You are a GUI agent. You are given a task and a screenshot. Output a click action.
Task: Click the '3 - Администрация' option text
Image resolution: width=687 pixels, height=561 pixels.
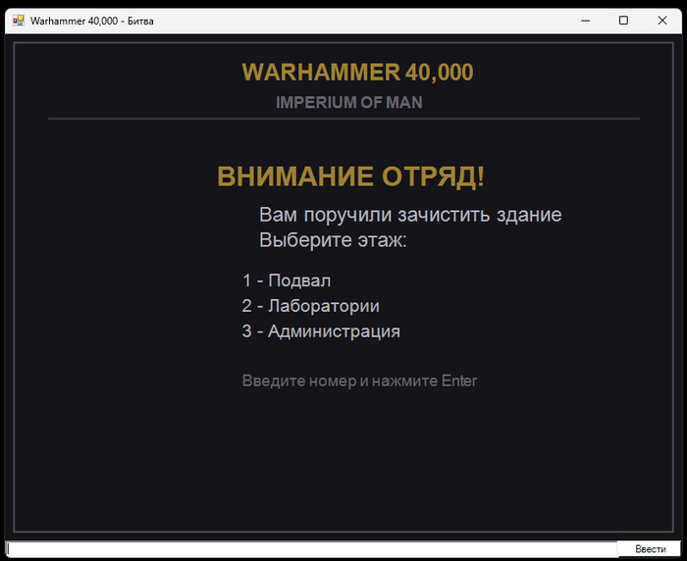pyautogui.click(x=321, y=331)
